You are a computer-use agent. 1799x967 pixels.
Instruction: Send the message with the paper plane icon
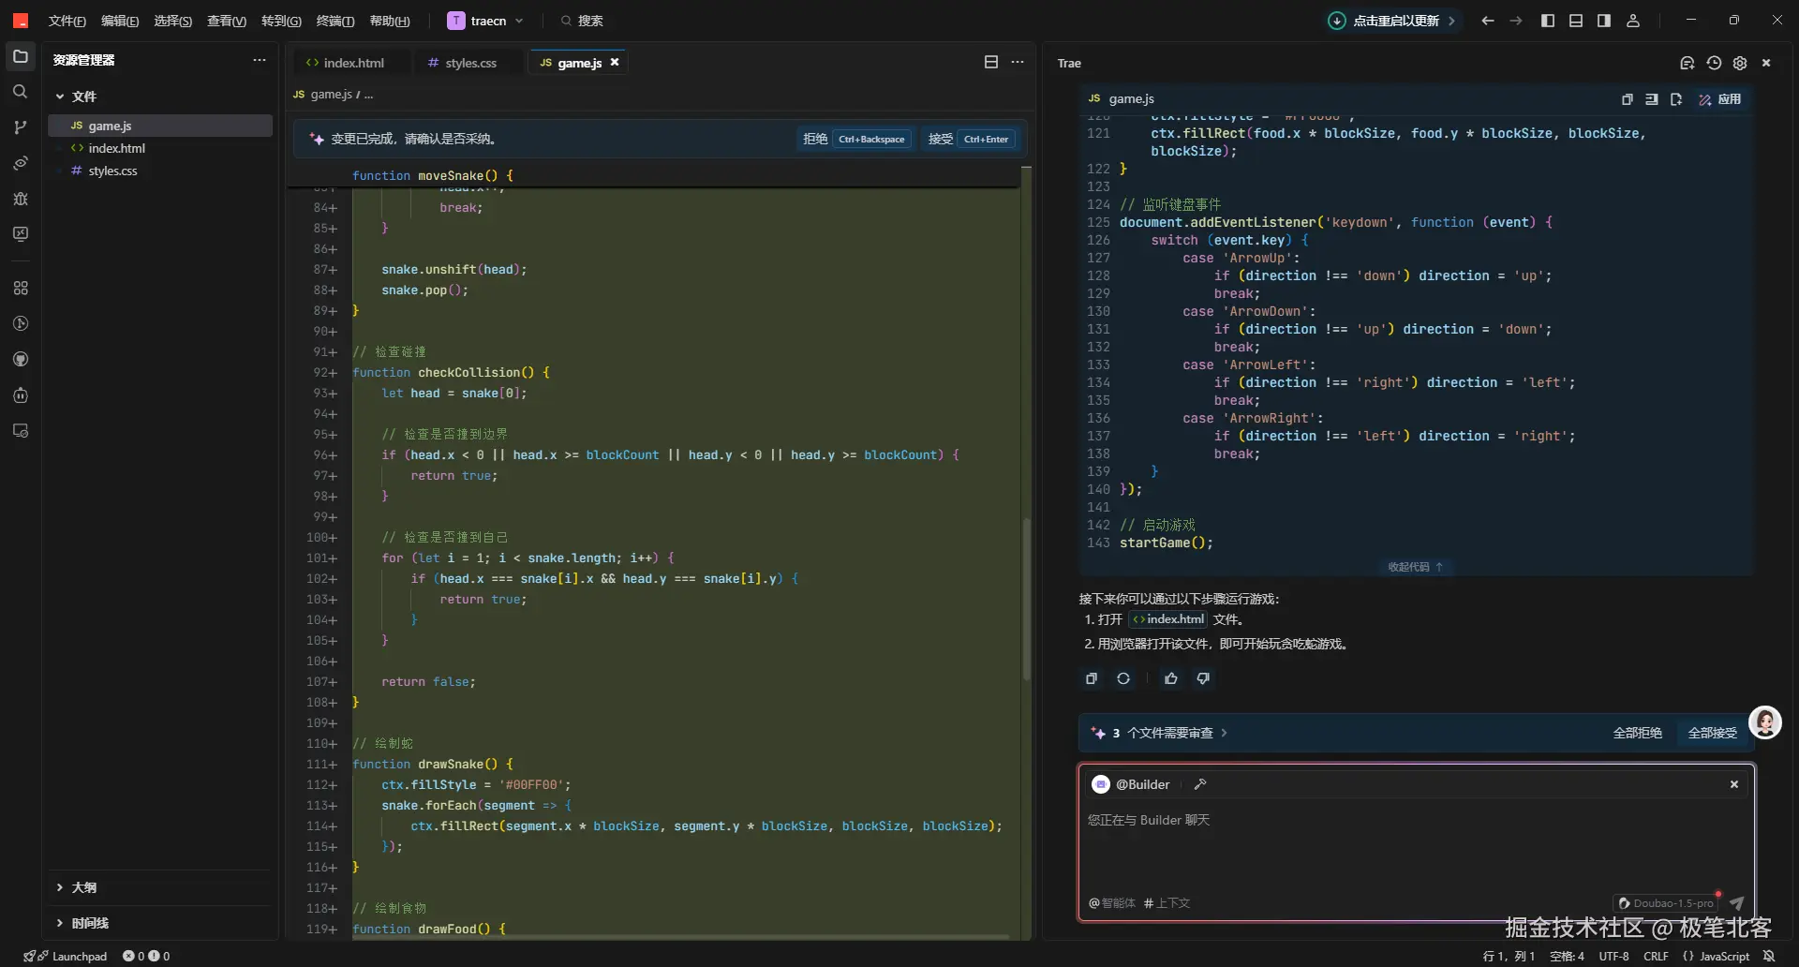pos(1736,903)
